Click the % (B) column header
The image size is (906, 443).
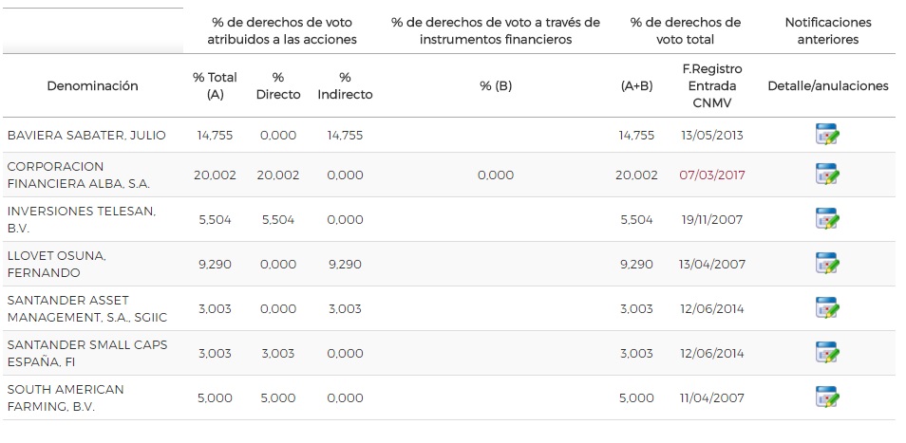point(496,85)
